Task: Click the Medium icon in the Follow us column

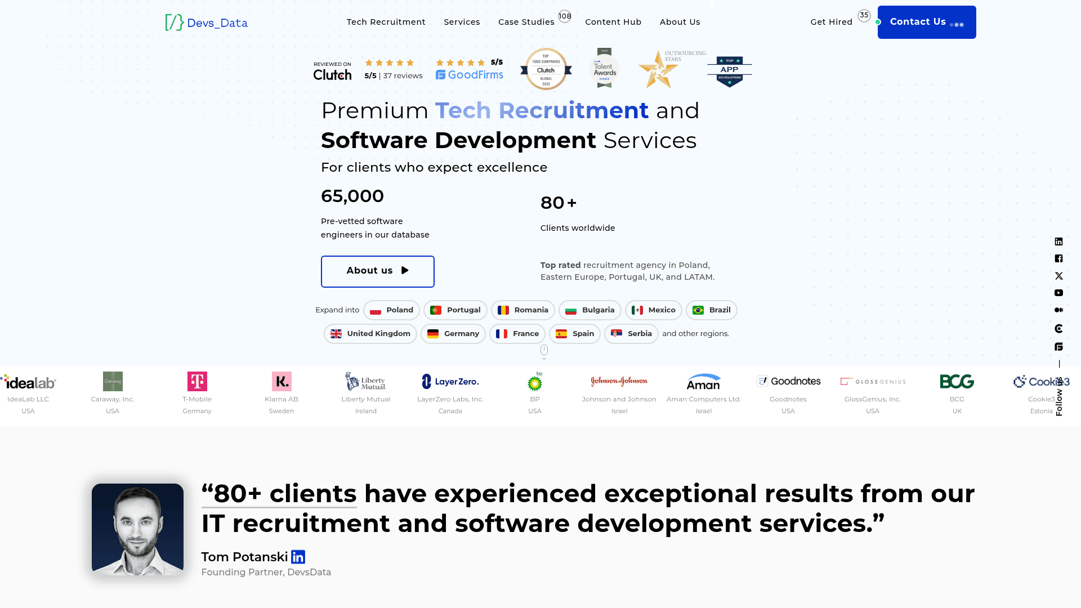Action: point(1059,310)
